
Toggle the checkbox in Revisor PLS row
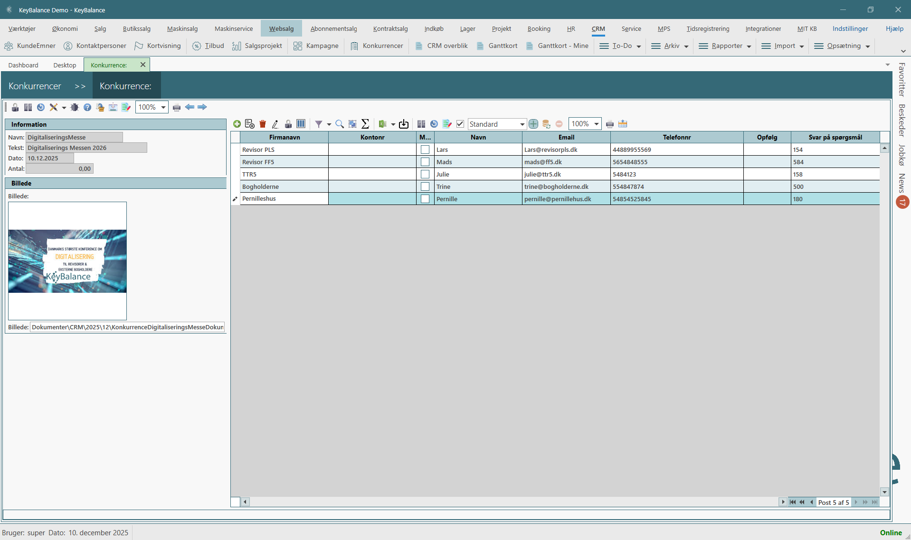tap(425, 149)
